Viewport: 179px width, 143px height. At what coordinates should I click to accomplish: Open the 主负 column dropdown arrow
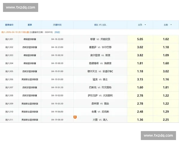coord(145,25)
